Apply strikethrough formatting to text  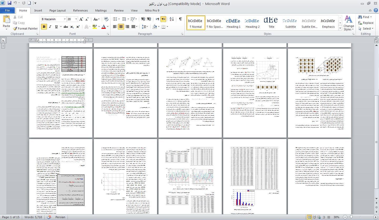click(66, 27)
